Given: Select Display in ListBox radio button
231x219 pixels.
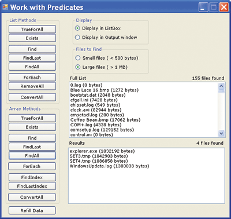Looking at the screenshot, I should [x=98, y=28].
